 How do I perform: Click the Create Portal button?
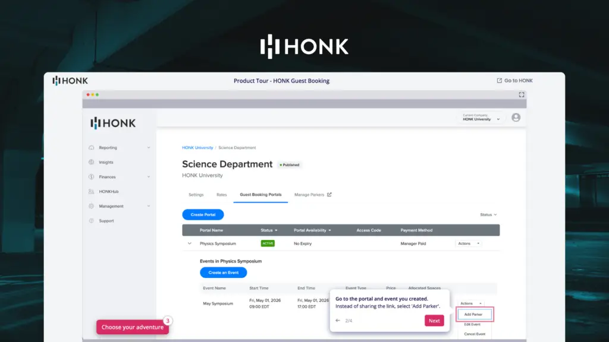tap(203, 215)
